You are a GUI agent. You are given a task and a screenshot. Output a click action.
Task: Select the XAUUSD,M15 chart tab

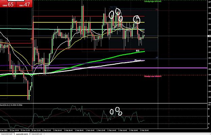pyautogui.click(x=22, y=134)
